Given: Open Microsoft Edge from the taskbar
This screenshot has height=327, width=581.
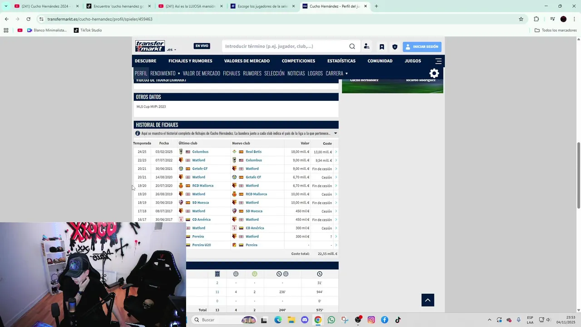Looking at the screenshot, I should click(x=278, y=320).
